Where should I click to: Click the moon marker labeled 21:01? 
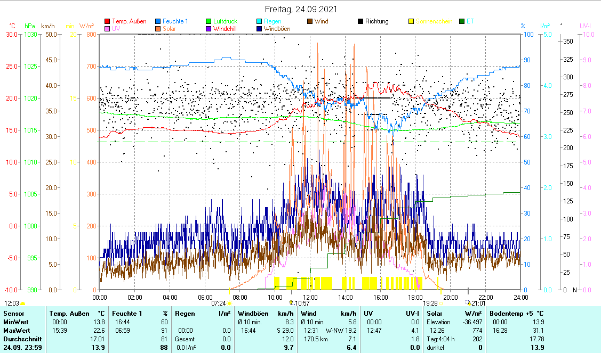(x=469, y=302)
